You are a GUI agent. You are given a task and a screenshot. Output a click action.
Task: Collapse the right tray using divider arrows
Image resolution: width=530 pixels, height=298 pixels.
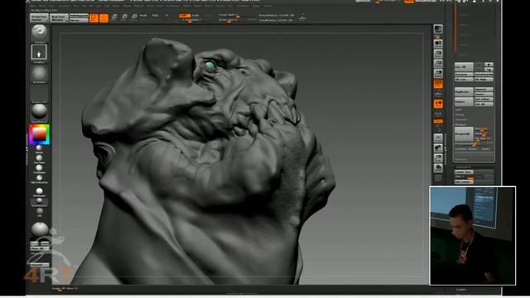pos(446,149)
